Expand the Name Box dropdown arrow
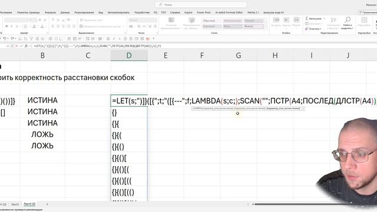 point(8,46)
